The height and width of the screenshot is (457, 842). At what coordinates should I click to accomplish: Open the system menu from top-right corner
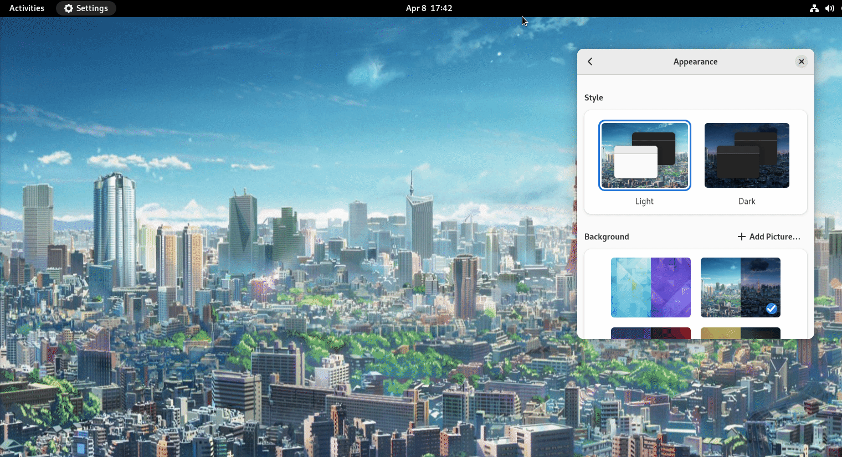click(830, 8)
